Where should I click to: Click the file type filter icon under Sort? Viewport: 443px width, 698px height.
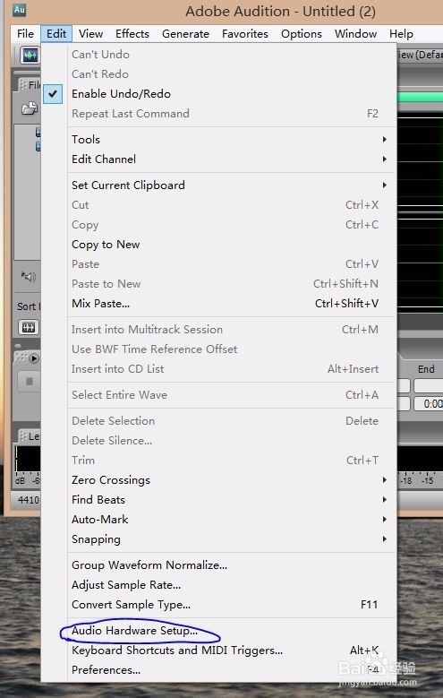29,328
